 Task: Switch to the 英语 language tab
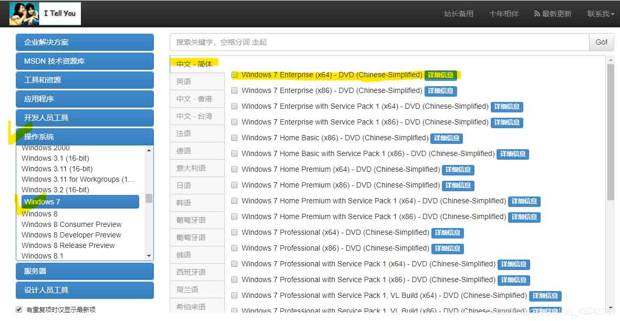click(197, 81)
